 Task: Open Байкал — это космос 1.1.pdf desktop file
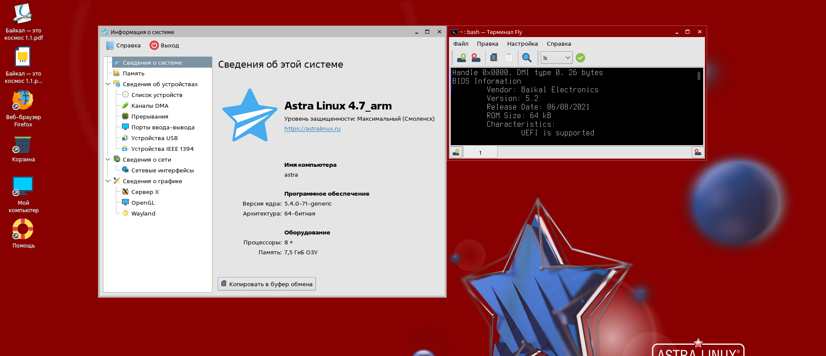pyautogui.click(x=23, y=22)
